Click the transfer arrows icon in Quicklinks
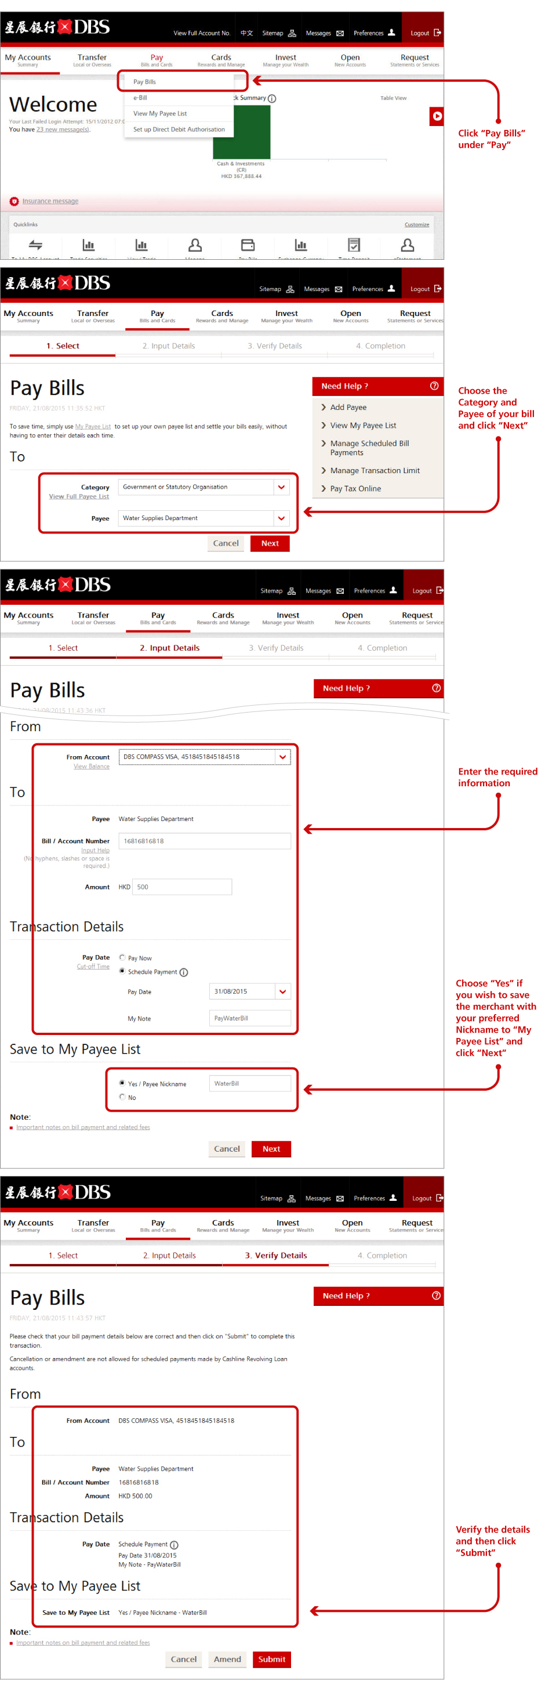The height and width of the screenshot is (1681, 545). click(36, 245)
